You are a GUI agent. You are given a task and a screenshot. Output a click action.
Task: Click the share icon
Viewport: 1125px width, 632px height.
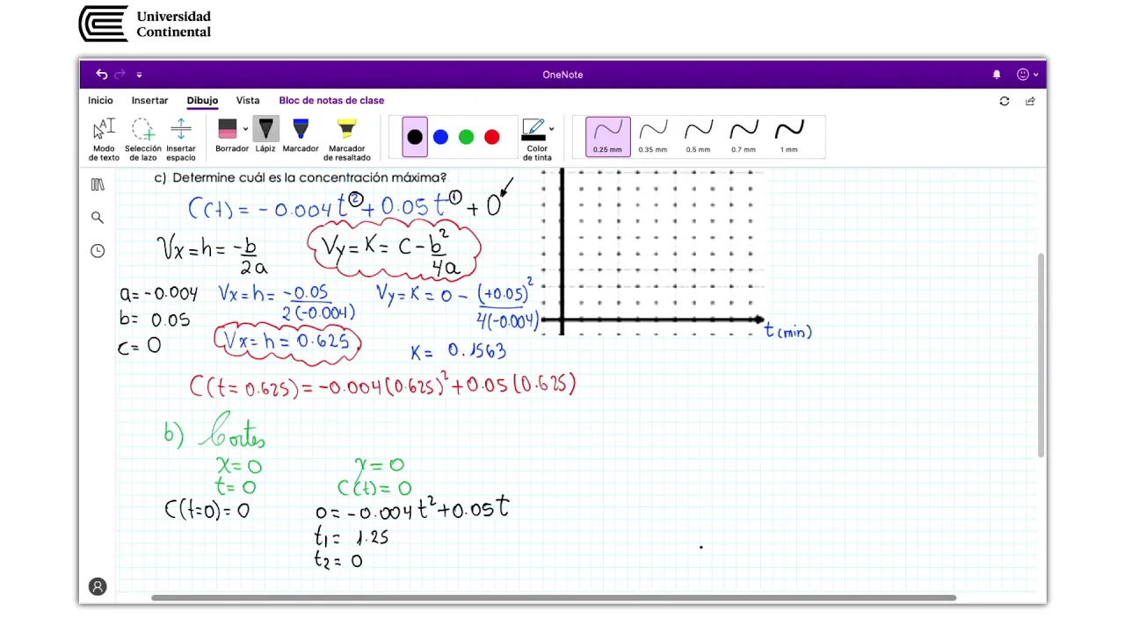tap(1030, 101)
